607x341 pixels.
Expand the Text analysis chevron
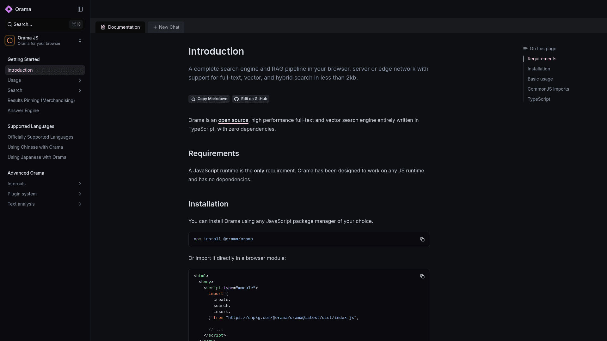80,204
